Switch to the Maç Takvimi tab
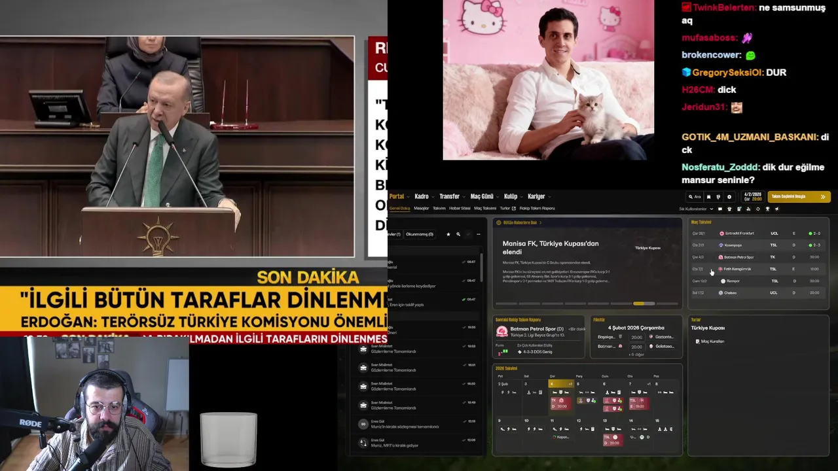838x471 pixels. [x=485, y=209]
